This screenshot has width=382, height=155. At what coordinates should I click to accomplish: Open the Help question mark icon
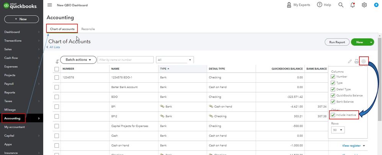(x=319, y=5)
